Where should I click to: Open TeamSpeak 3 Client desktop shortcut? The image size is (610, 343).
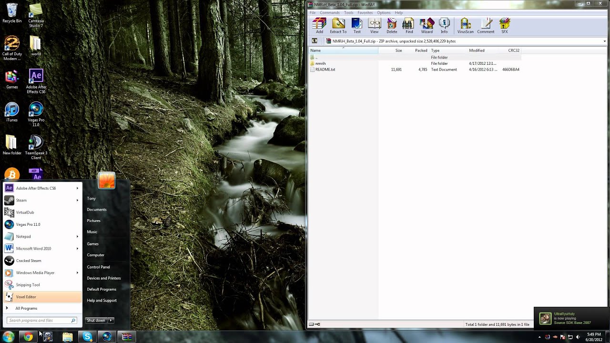tap(36, 147)
